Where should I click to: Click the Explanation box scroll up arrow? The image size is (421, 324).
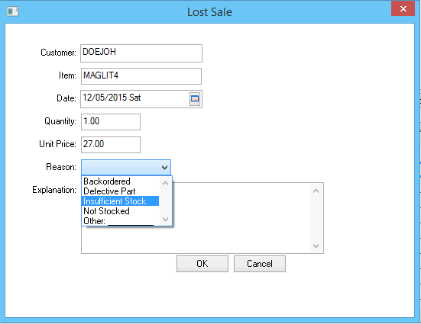coord(316,191)
